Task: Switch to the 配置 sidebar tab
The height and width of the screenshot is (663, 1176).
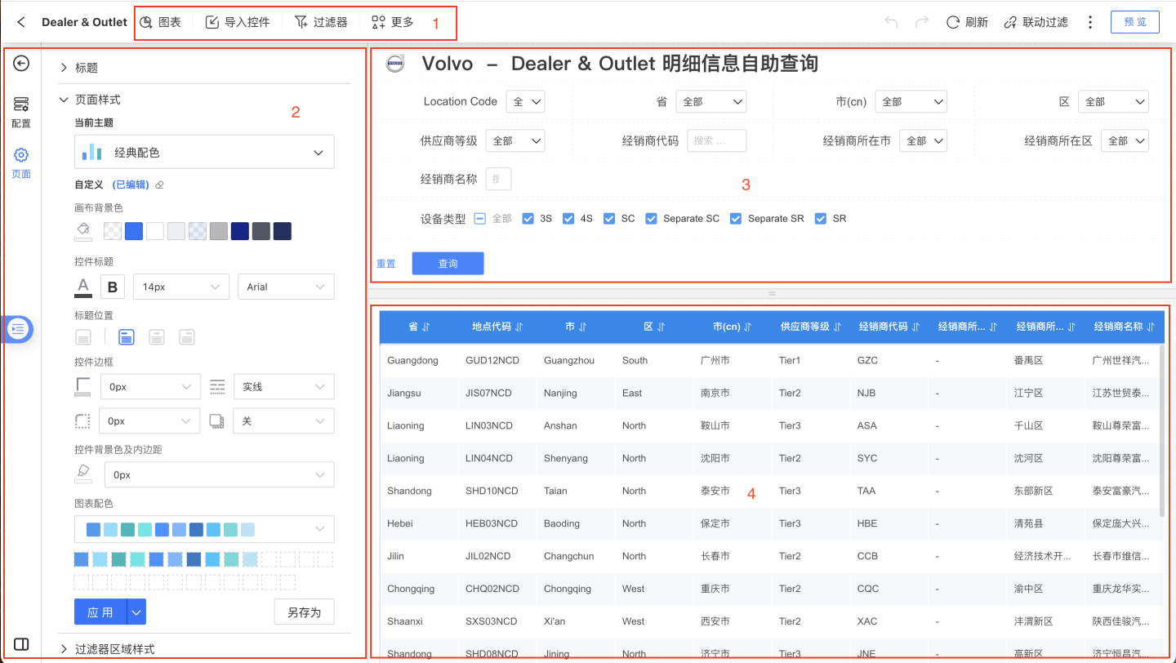Action: tap(21, 112)
